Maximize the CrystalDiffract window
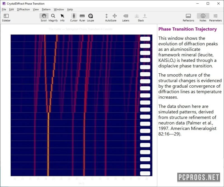This screenshot has height=187, width=224. (x=208, y=4)
